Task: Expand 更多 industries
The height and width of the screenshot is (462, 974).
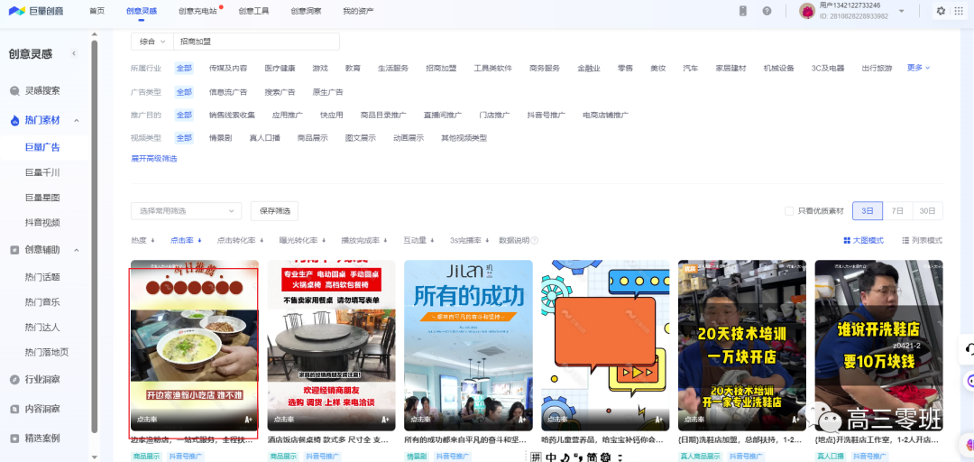Action: (919, 68)
